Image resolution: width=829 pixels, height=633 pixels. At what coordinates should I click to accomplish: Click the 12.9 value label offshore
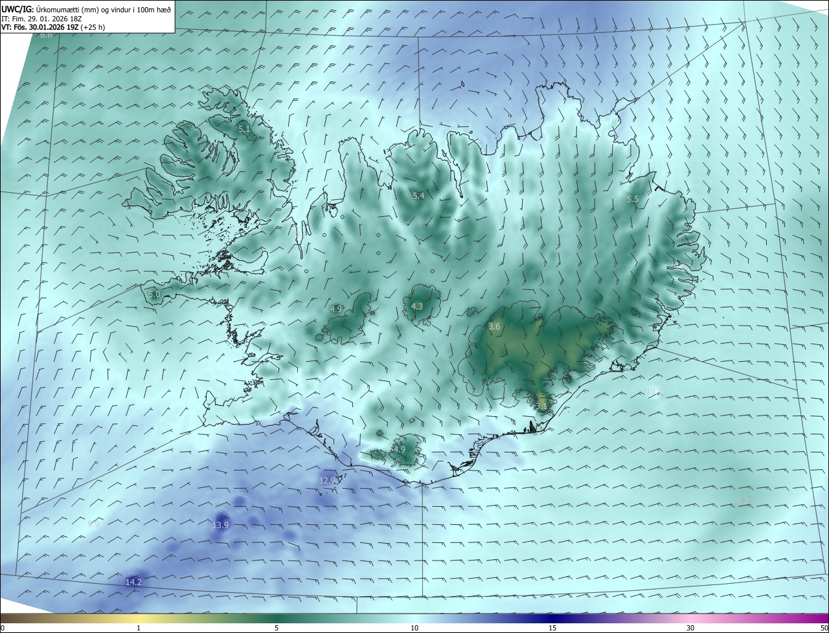tap(328, 480)
